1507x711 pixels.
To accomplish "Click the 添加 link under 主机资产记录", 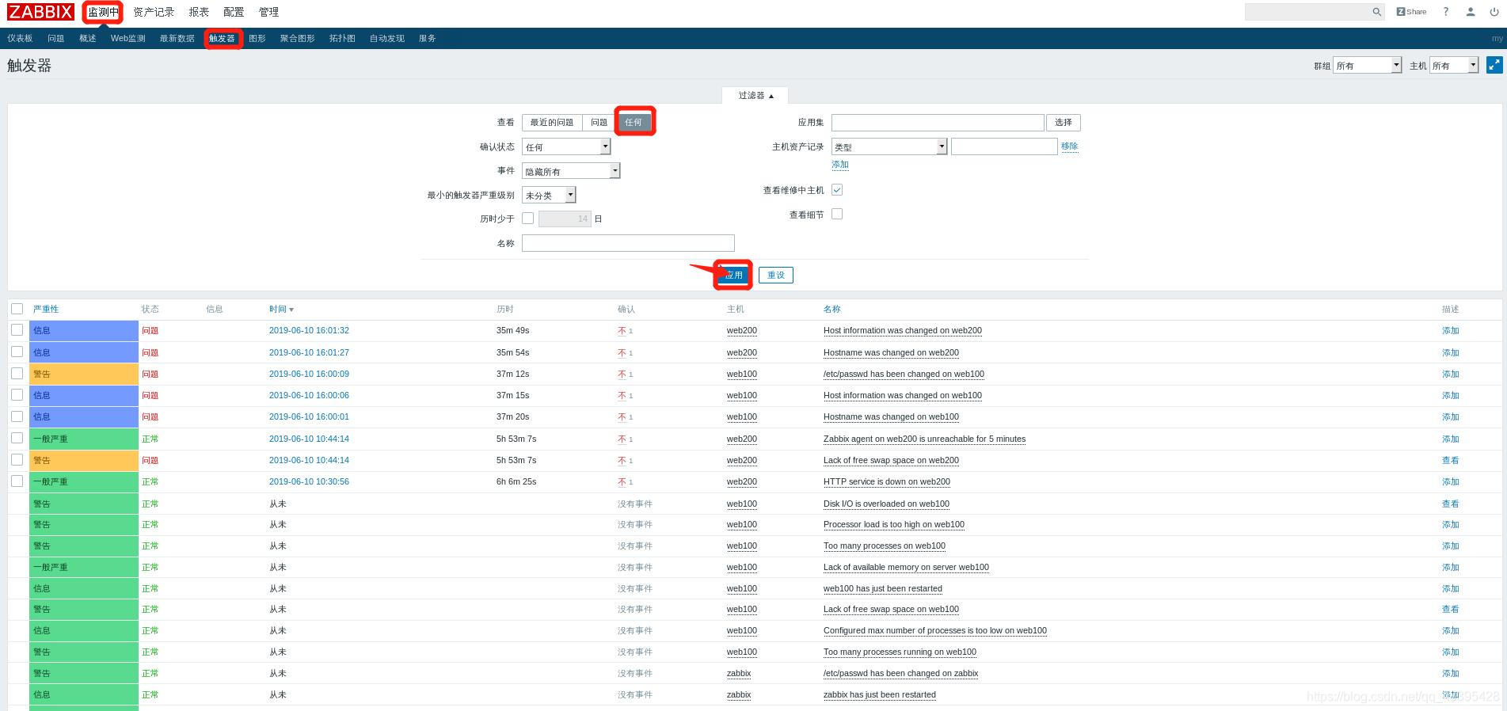I will click(x=840, y=165).
